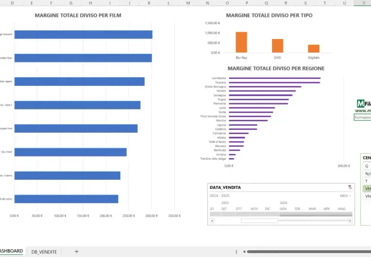Screen dimensions: 371x257
Task: Click the top blue bar in film chart
Action: tap(83, 34)
